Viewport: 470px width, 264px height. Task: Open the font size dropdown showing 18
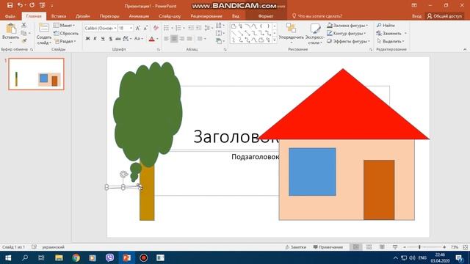(131, 28)
